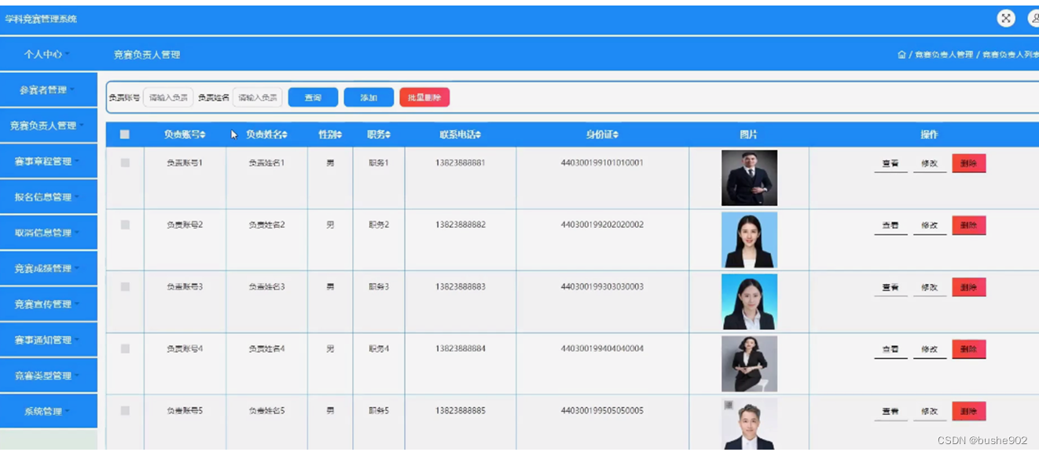
Task: Delete (删除) the 负责账号1 row
Action: pyautogui.click(x=969, y=164)
